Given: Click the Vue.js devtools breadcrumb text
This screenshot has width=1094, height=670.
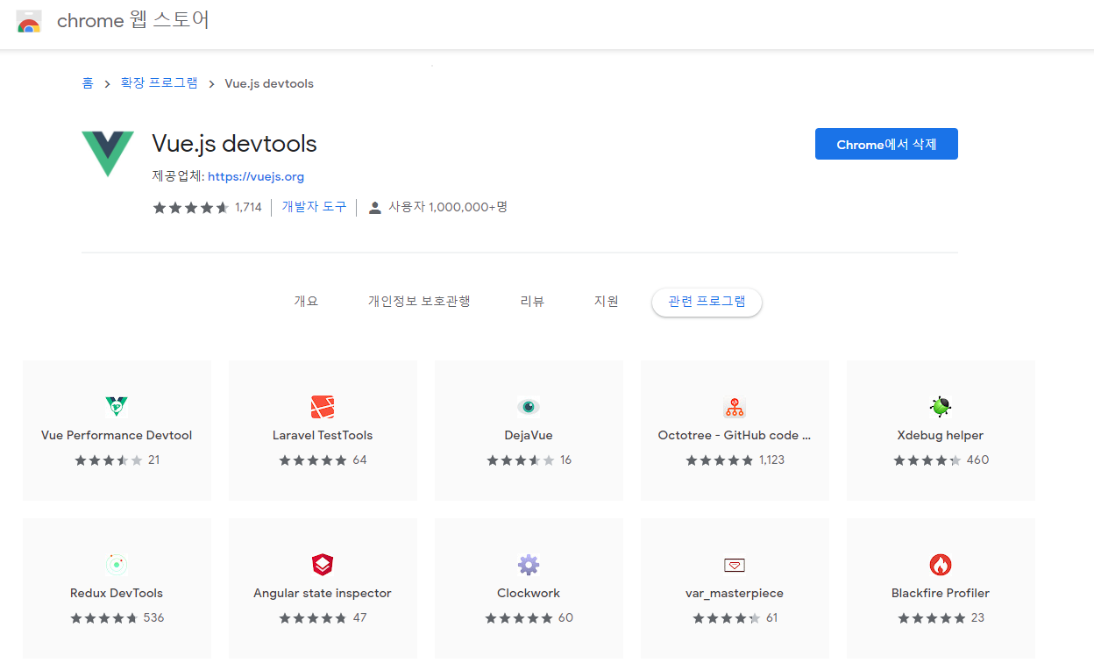Looking at the screenshot, I should coord(269,83).
